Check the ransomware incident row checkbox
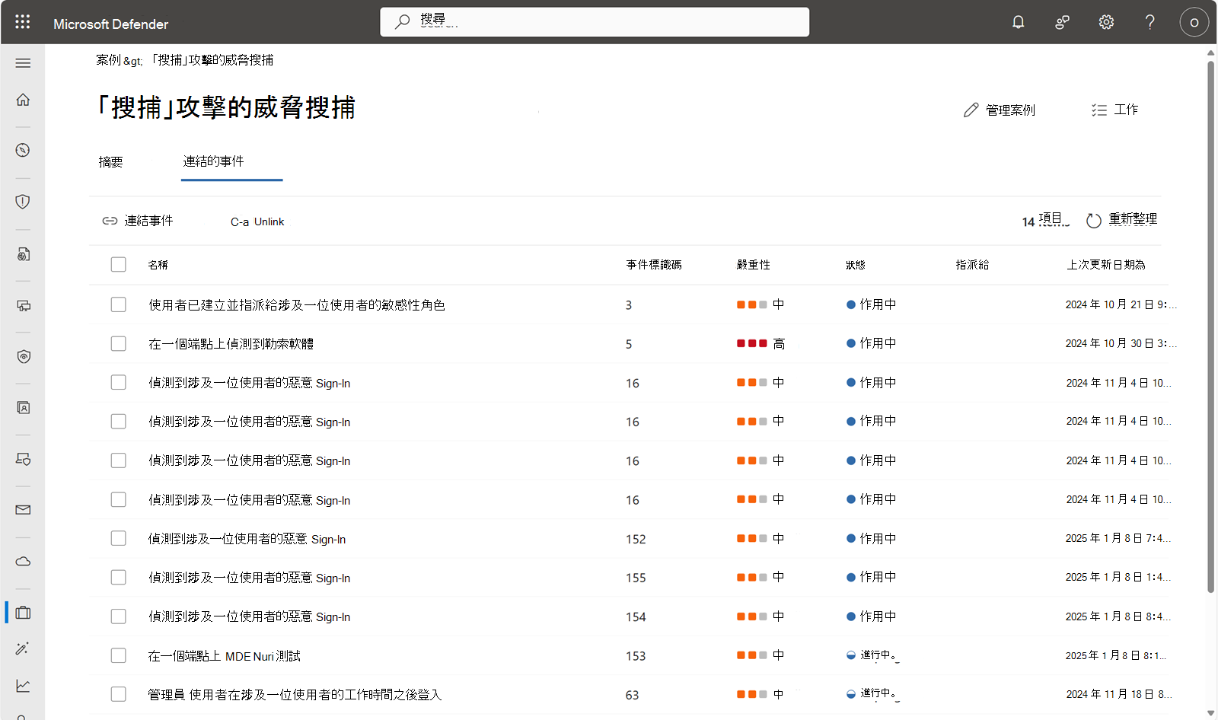This screenshot has height=720, width=1218. 118,343
